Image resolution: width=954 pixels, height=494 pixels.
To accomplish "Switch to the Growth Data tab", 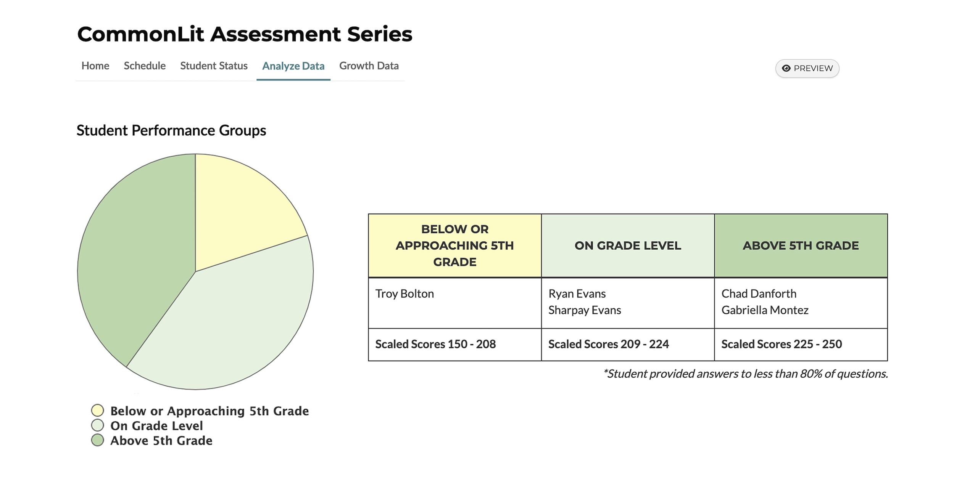I will click(x=369, y=65).
